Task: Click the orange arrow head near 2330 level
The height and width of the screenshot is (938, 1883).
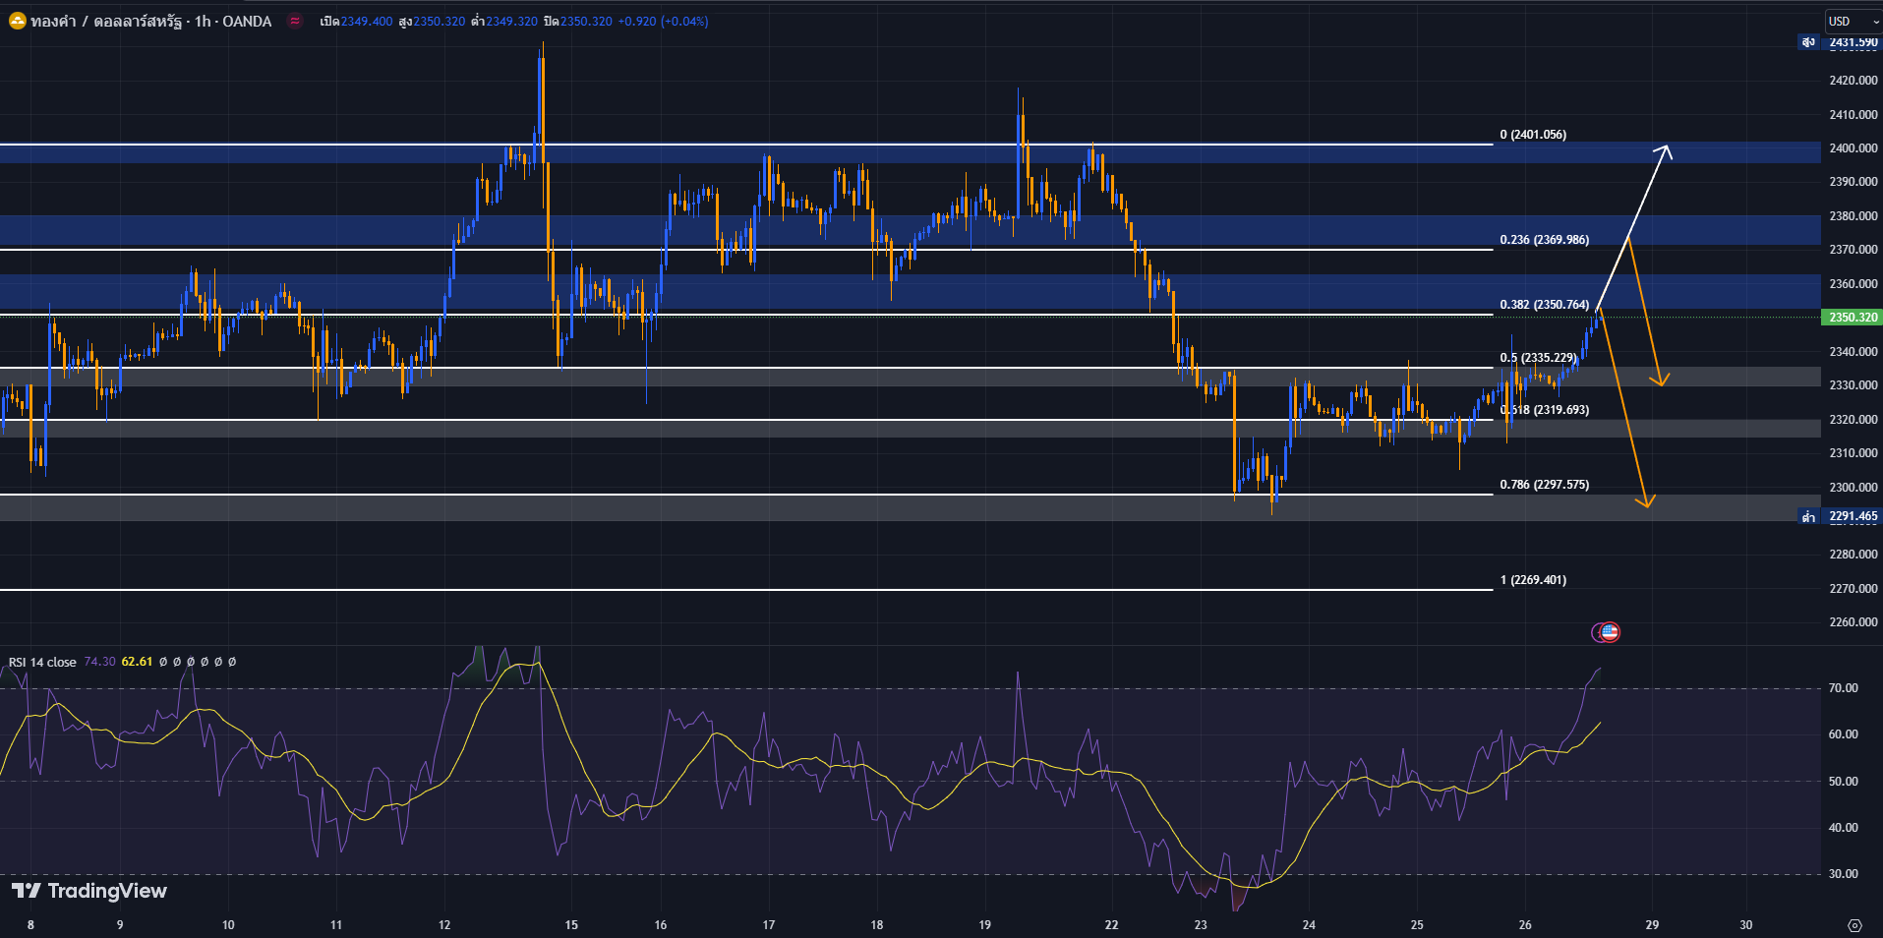Action: (1661, 381)
